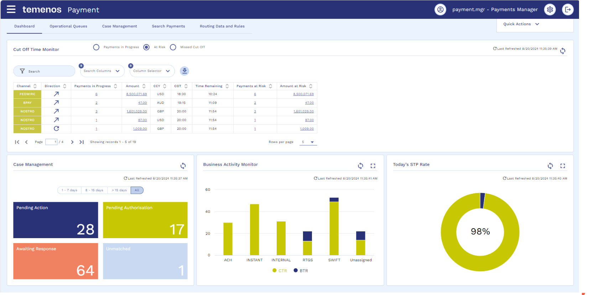Click the logout icon
This screenshot has height=295, width=589.
click(568, 10)
